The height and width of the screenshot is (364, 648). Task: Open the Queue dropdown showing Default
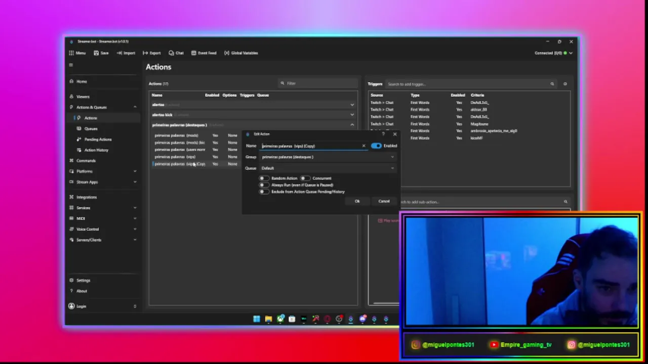pos(328,168)
